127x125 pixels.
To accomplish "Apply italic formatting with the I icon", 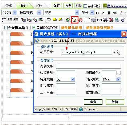I will coord(103,13).
